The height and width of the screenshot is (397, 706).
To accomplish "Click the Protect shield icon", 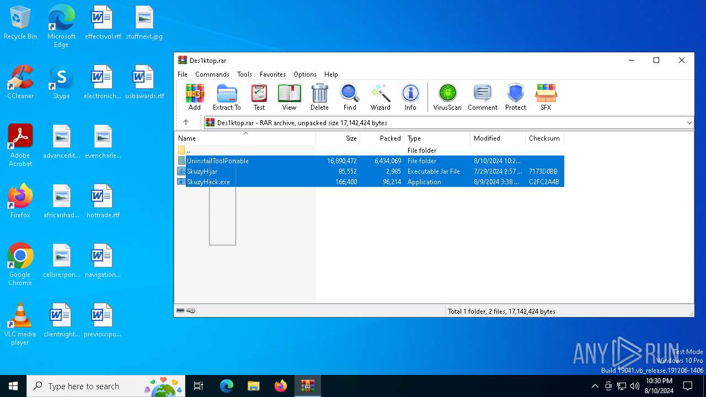I will click(516, 97).
